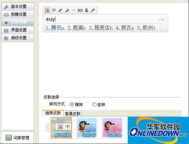Select 皮肤设置 in the sidebar

coord(18,22)
